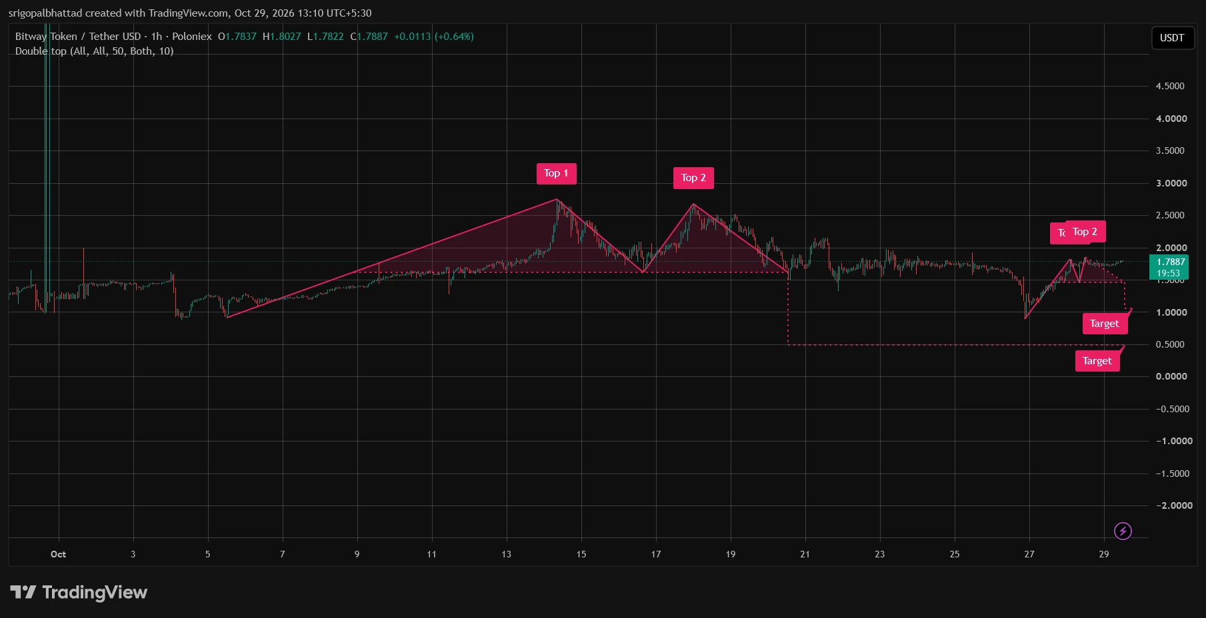Viewport: 1206px width, 618px height.
Task: Click 0.0000 level on price scale
Action: point(1171,376)
